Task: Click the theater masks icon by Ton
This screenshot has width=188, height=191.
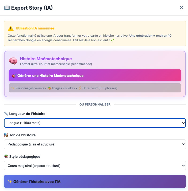Action: click(x=6, y=135)
